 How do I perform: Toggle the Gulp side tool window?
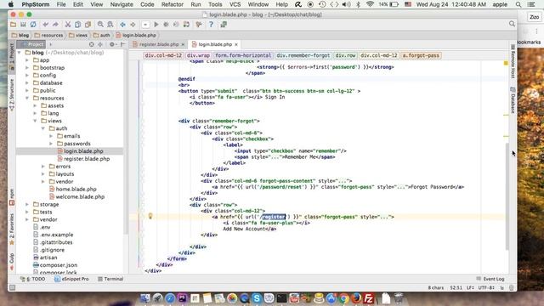pos(12,261)
